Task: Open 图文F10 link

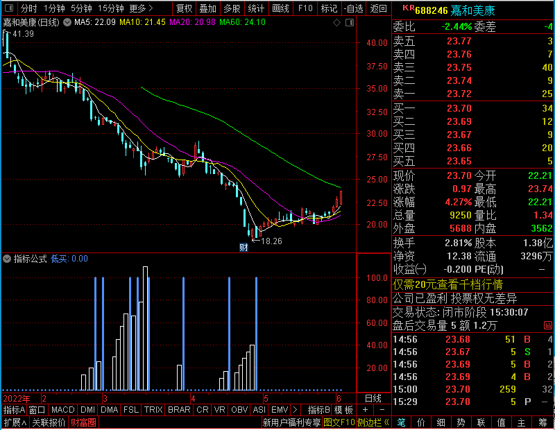Action: click(x=339, y=422)
